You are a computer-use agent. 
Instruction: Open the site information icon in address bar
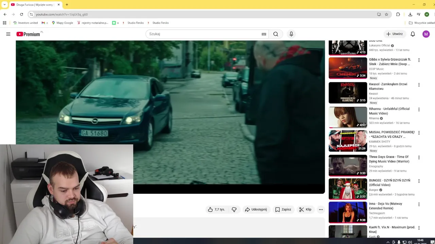31,14
